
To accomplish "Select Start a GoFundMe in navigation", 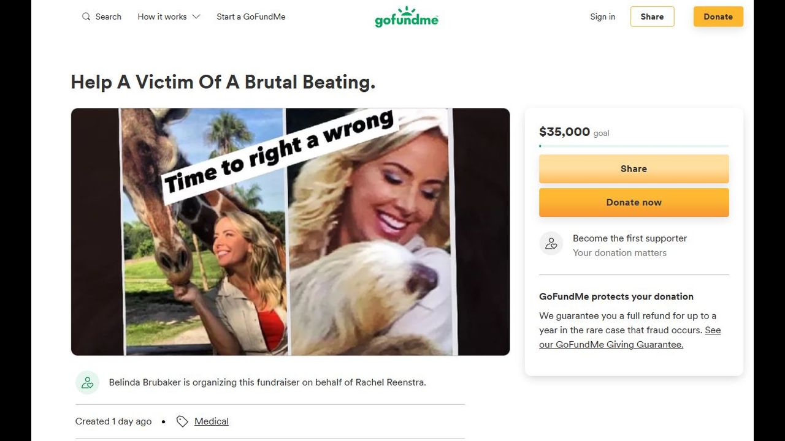I will pos(251,17).
